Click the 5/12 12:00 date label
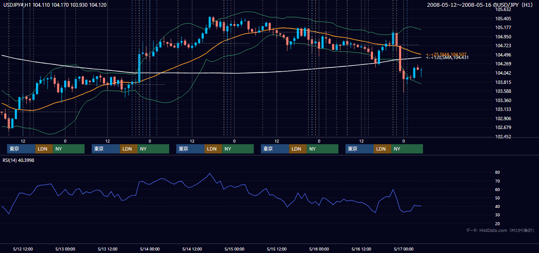Viewport: 539px width, 253px height. [23, 249]
